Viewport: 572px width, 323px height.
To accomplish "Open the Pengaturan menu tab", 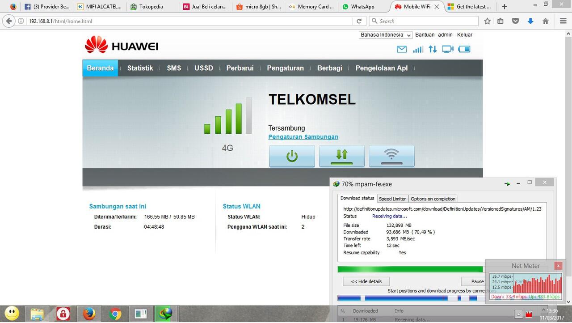I will (285, 68).
